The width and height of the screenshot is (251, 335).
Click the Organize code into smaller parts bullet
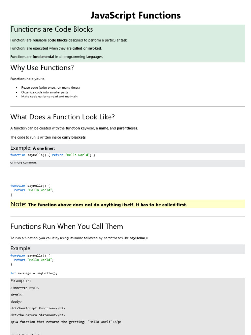coord(44,92)
